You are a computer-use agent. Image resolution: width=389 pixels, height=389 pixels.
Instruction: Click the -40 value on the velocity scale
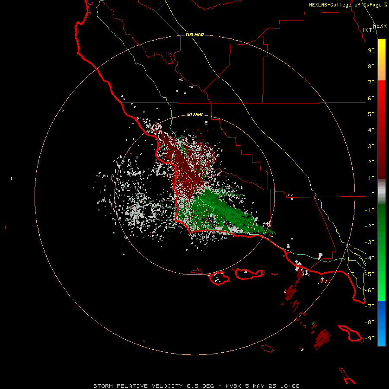370,258
